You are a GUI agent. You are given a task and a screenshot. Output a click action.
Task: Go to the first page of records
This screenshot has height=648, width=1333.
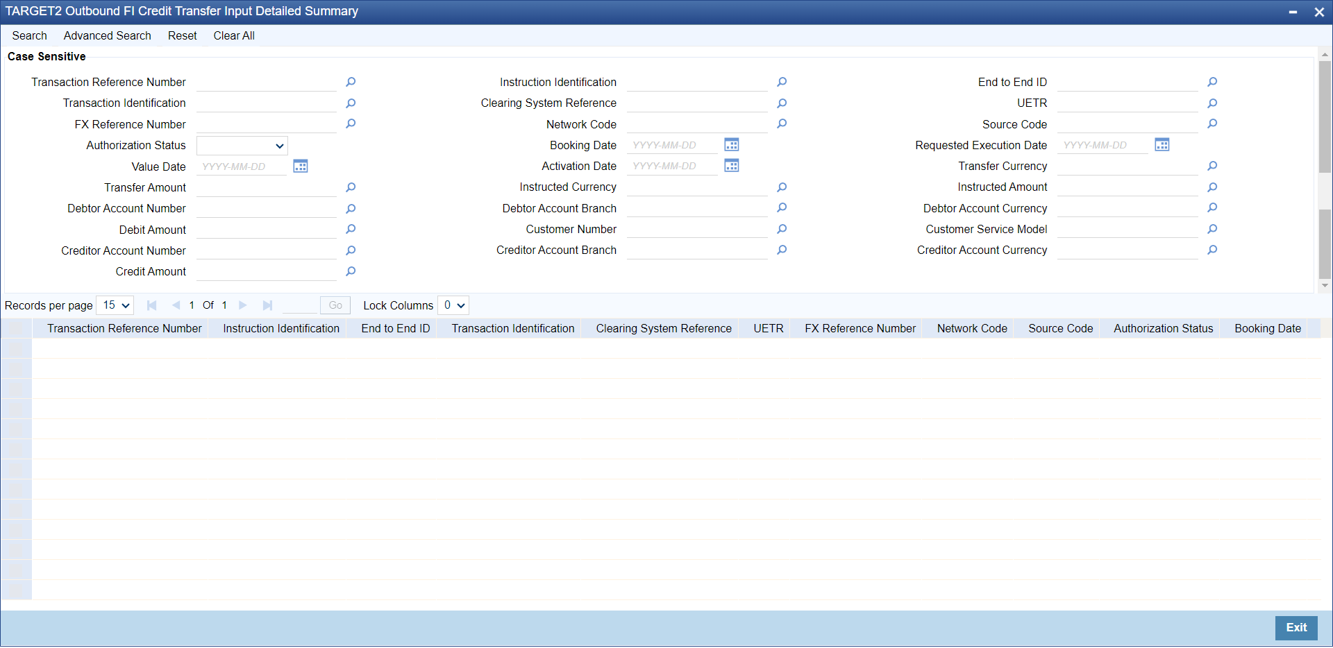coord(151,305)
